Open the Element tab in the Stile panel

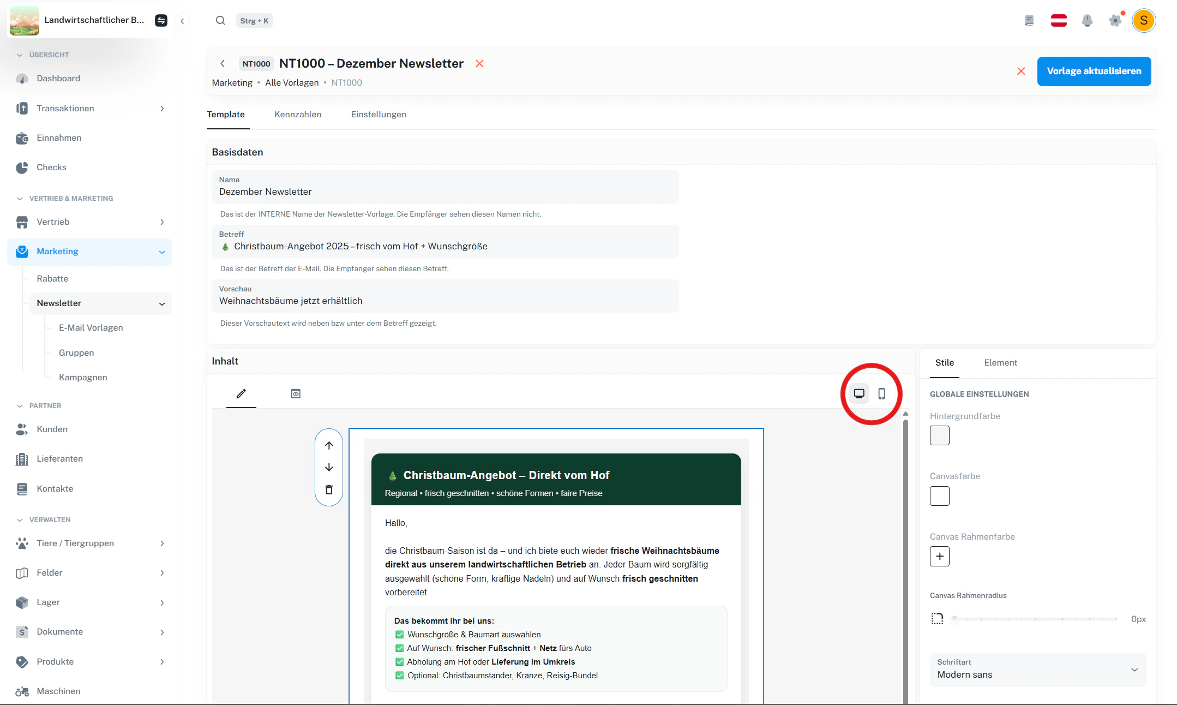1000,362
